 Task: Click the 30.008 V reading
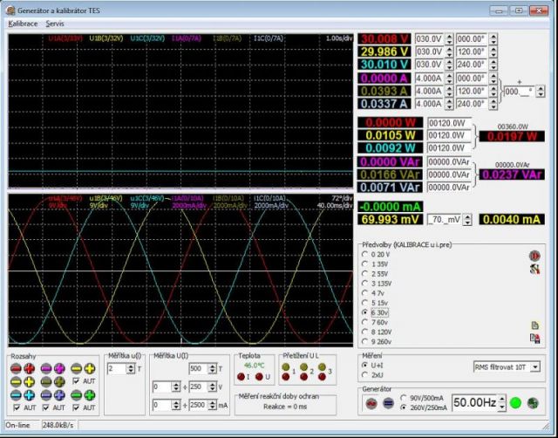tap(384, 38)
